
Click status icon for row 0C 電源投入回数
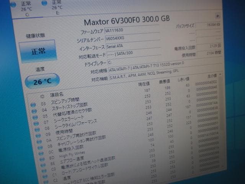pos(41,153)
